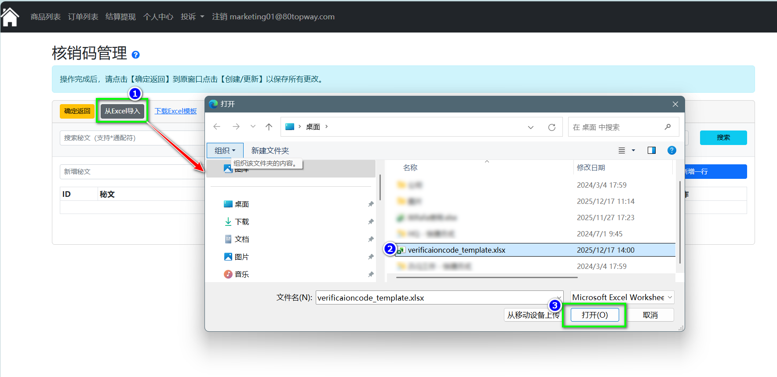
Task: Expand the file type filter combo box
Action: (622, 297)
